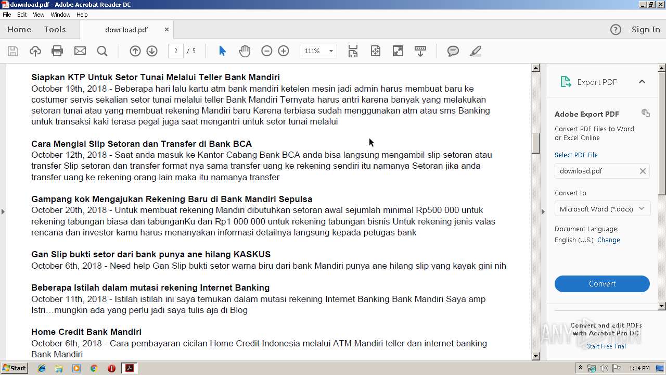Expand the left navigation pane arrow
The height and width of the screenshot is (375, 666).
click(3, 211)
